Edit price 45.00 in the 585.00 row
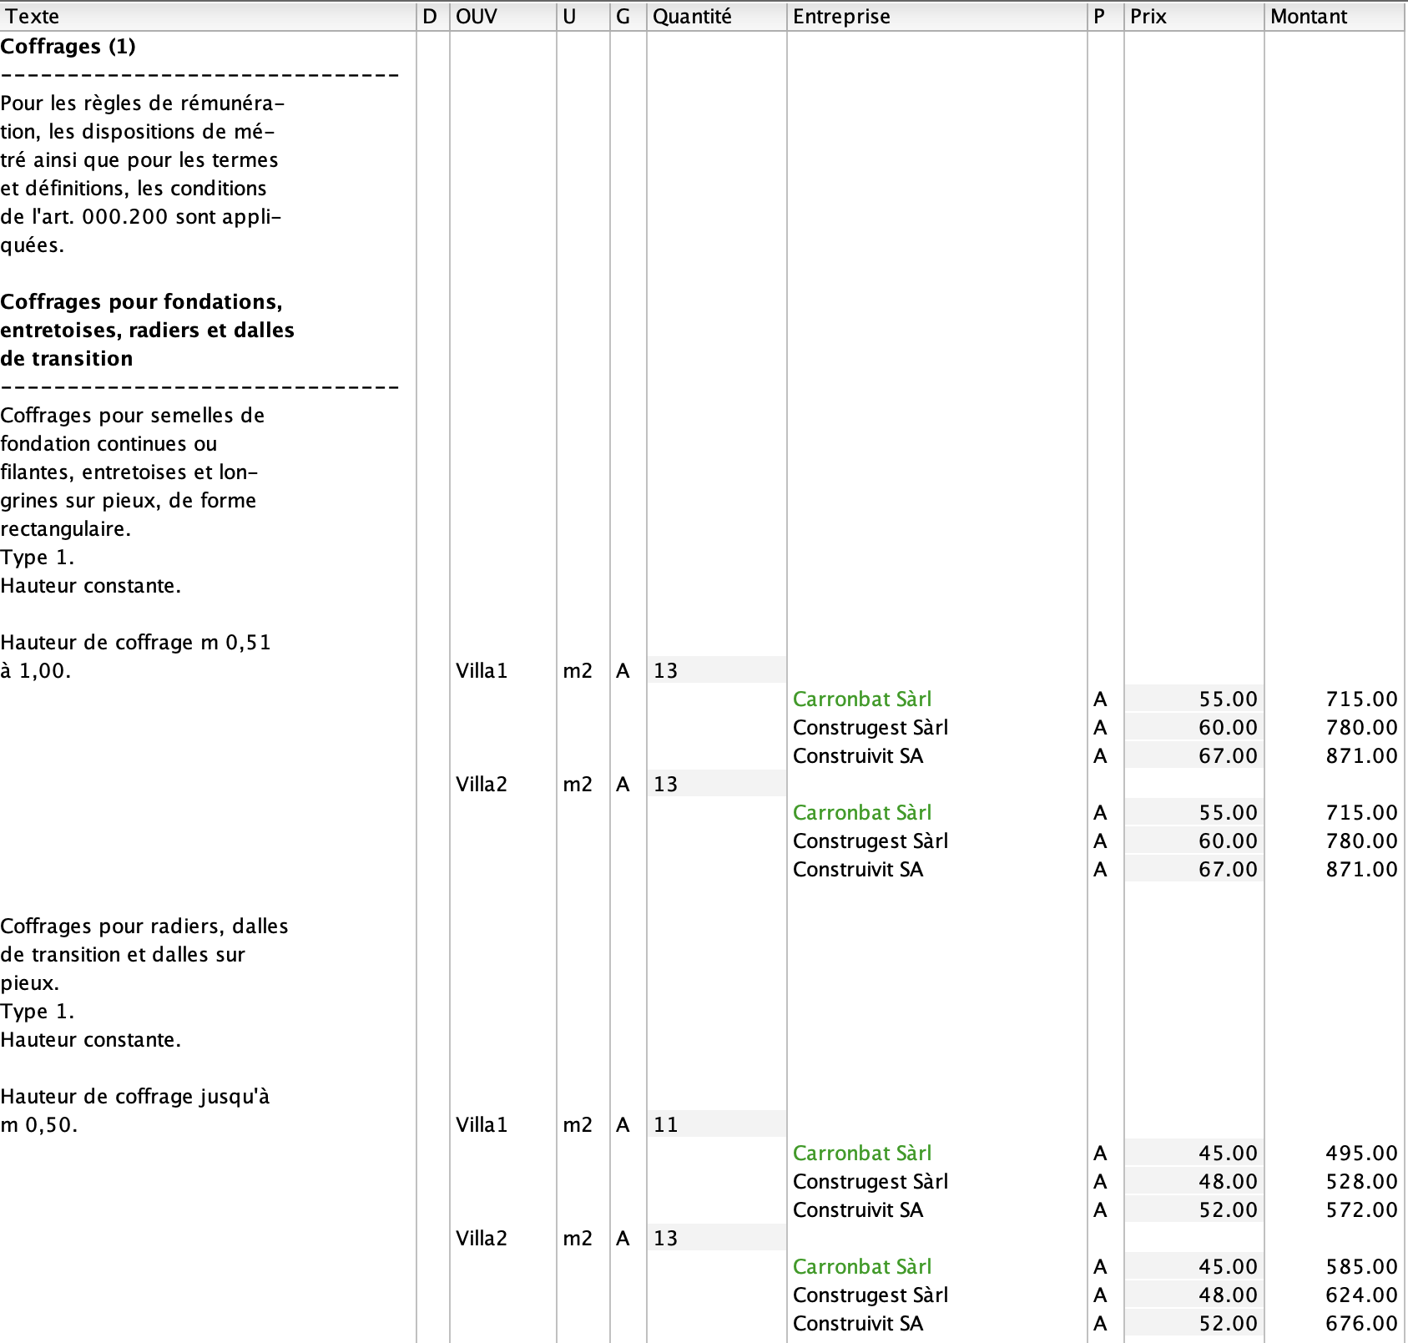Image resolution: width=1408 pixels, height=1343 pixels. (x=1194, y=1266)
